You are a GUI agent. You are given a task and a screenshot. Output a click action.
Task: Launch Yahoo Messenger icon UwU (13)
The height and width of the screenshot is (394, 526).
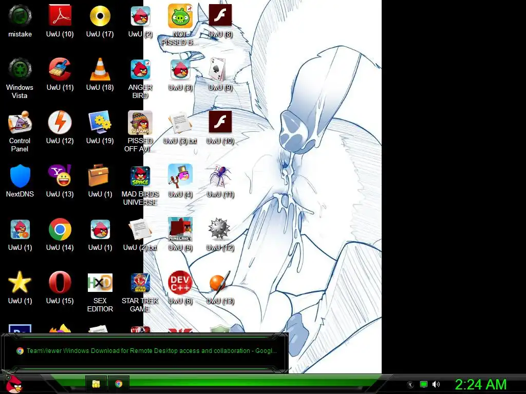pyautogui.click(x=60, y=181)
